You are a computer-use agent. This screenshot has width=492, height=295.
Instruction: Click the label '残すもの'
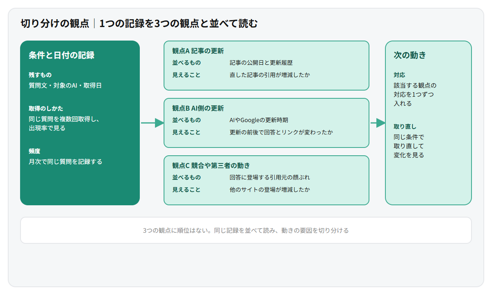tap(40, 75)
